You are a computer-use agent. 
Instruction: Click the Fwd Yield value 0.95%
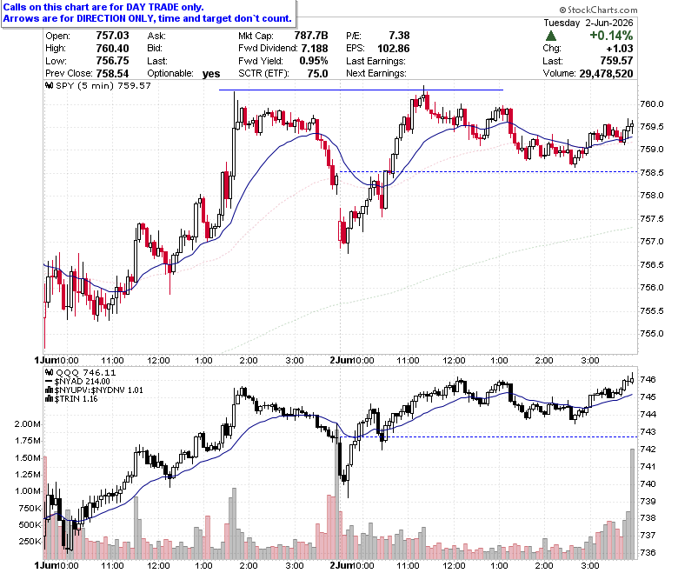(x=314, y=61)
